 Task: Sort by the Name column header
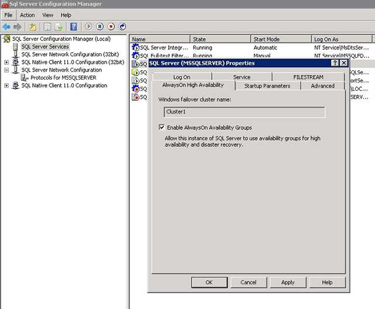(160, 39)
